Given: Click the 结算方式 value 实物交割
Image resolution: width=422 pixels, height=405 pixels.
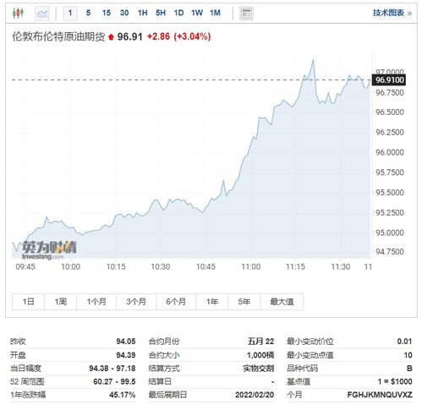Looking at the screenshot, I should point(259,369).
